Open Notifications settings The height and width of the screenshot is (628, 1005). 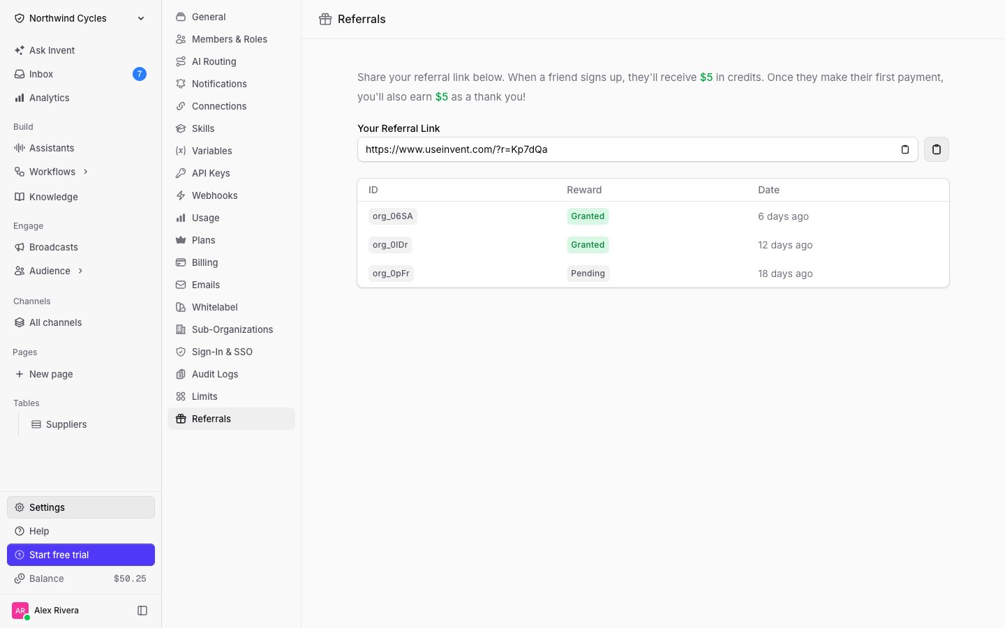coord(231,84)
